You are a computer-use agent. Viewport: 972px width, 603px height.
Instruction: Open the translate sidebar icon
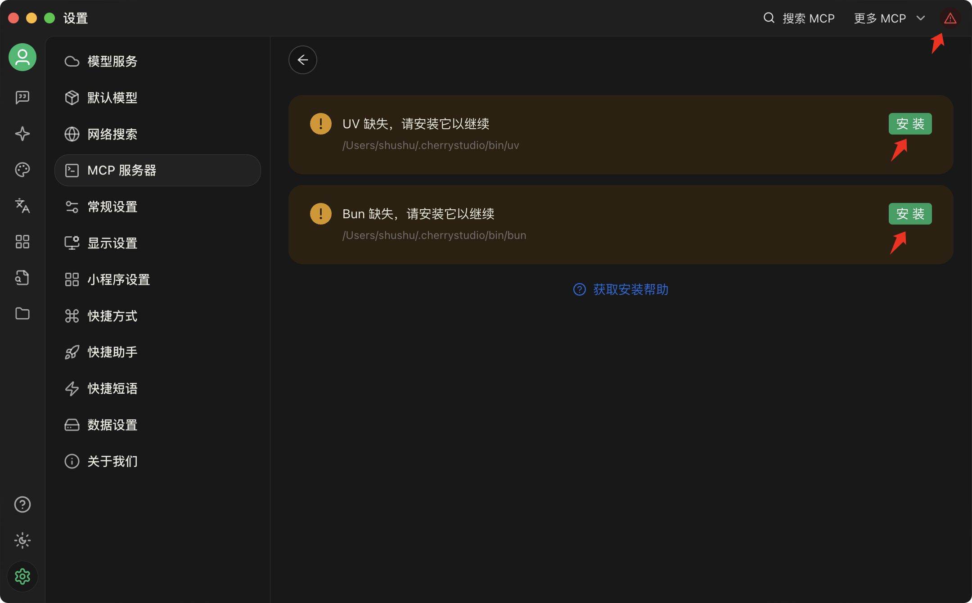[22, 206]
